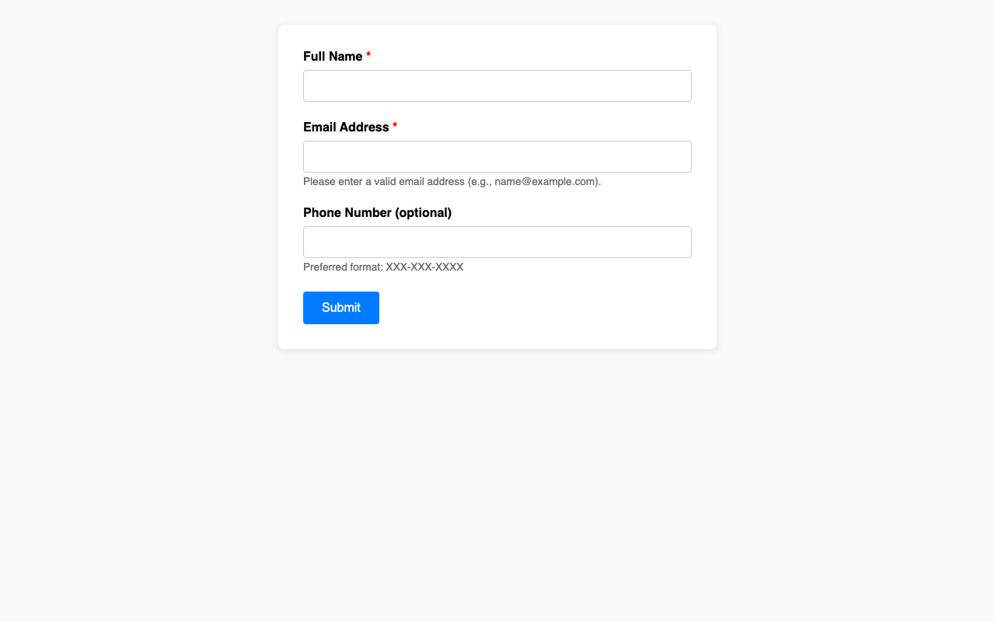Click the red asterisk next to Full Name

(x=368, y=56)
